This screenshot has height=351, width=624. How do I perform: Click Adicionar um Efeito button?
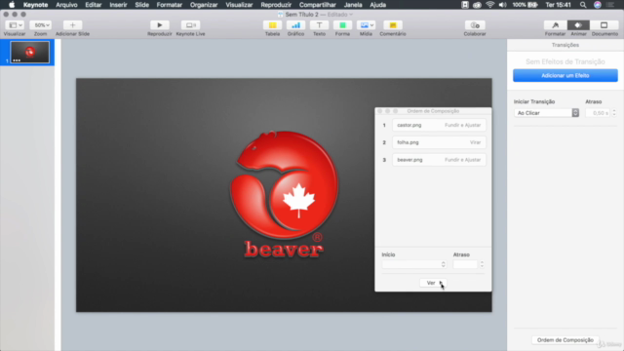click(565, 75)
